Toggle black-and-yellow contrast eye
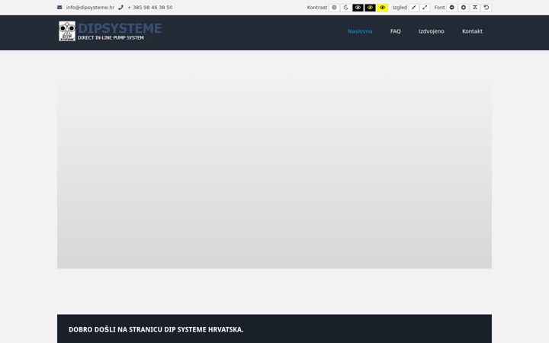Image resolution: width=549 pixels, height=343 pixels. coord(370,8)
